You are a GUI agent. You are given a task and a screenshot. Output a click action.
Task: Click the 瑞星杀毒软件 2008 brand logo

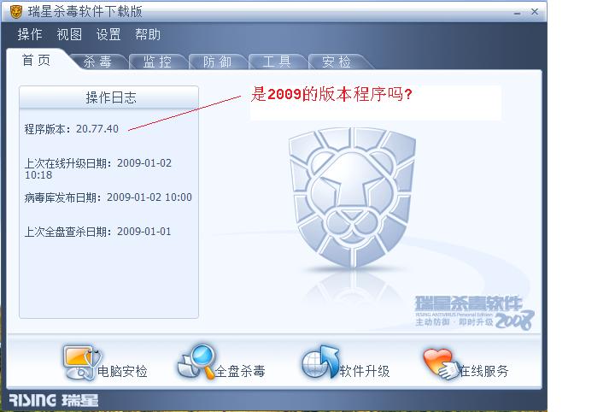(474, 312)
